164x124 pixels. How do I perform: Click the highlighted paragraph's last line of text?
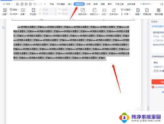(x=59, y=58)
